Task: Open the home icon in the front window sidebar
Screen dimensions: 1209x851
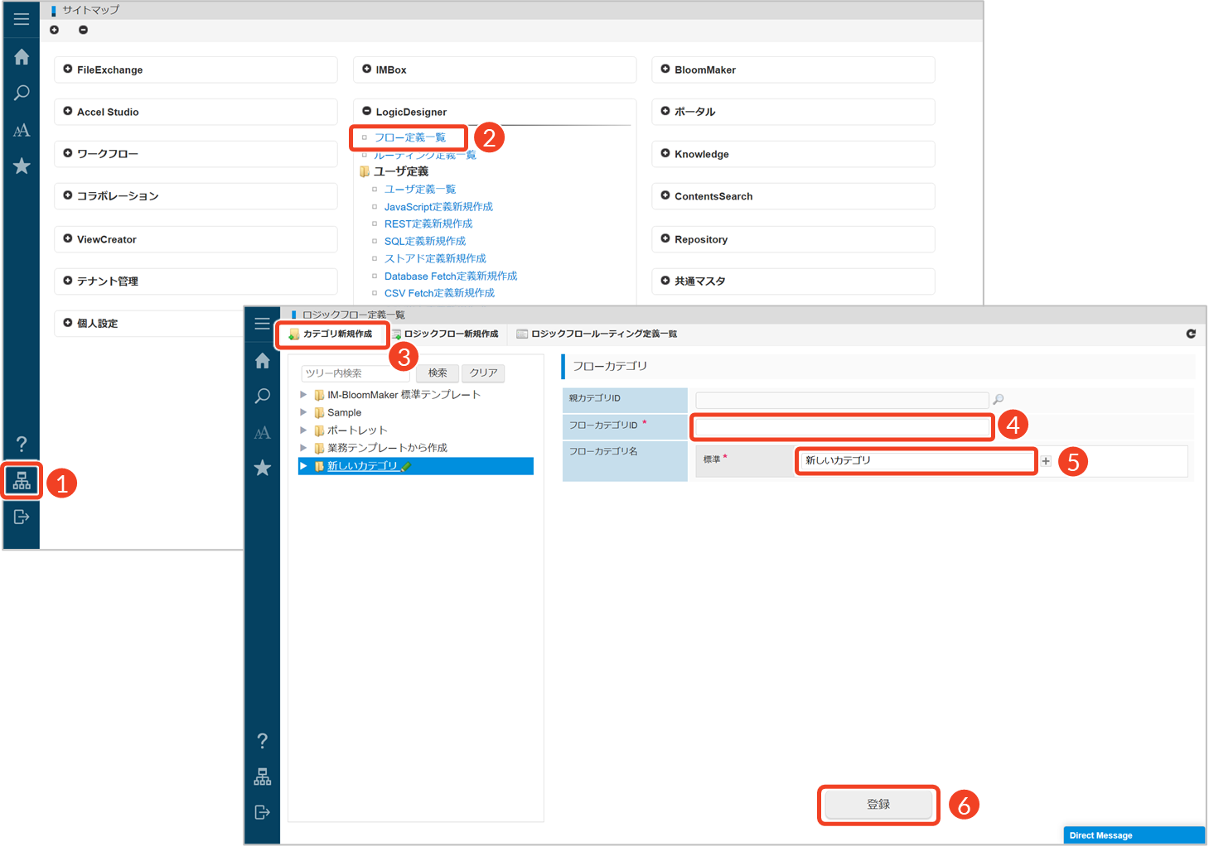Action: 263,361
